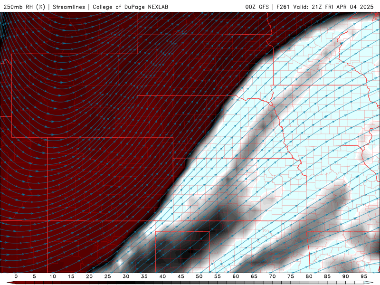This screenshot has height=285, width=380.
Task: Click the '15' colorbar scale label
Action: click(x=71, y=276)
